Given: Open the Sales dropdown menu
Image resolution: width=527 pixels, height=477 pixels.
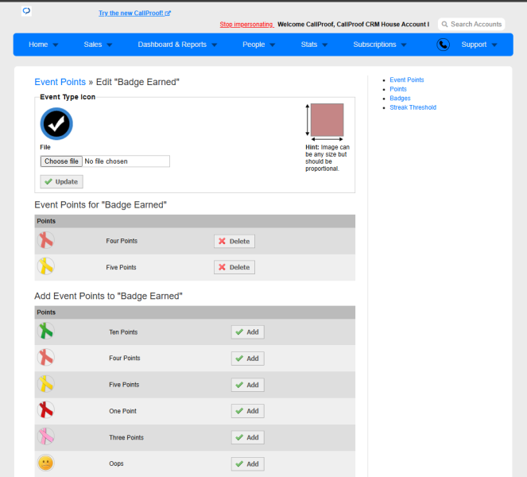Looking at the screenshot, I should tap(98, 45).
